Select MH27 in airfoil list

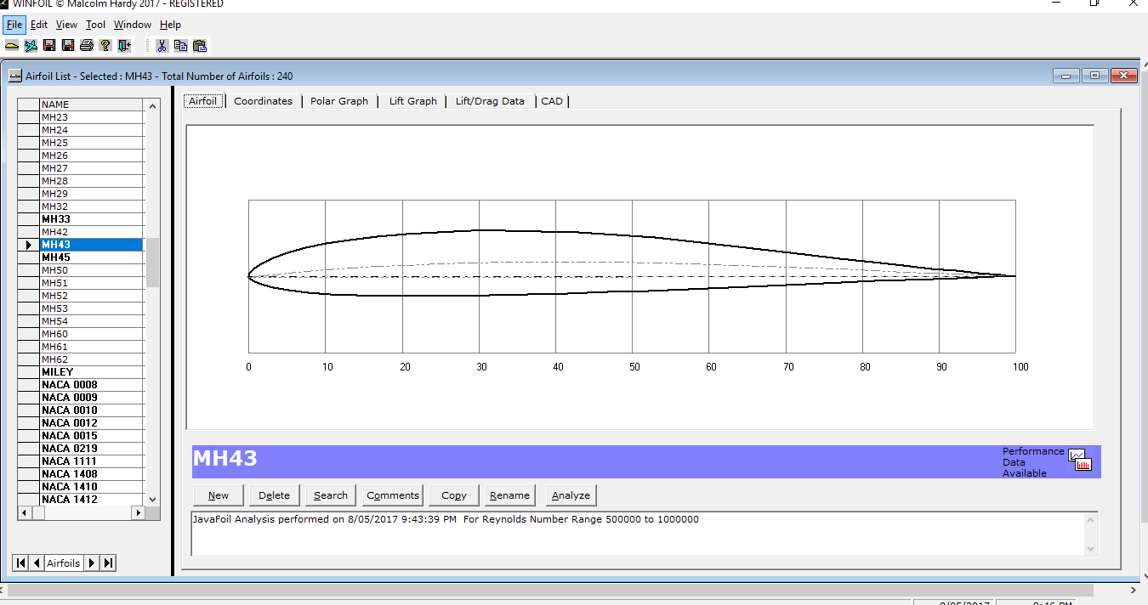92,168
